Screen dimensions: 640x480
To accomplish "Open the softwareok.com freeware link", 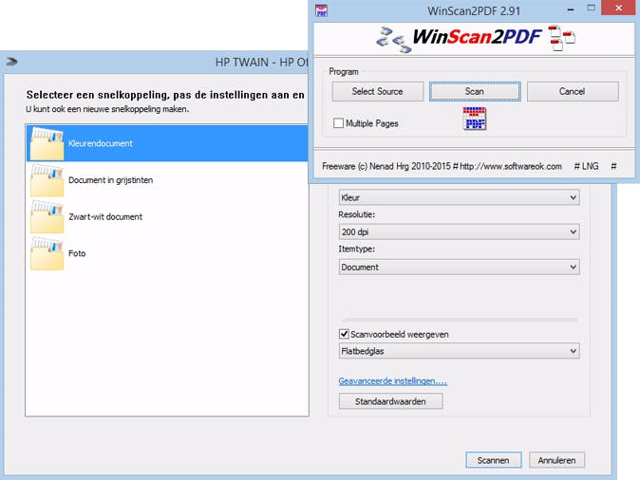I will 510,166.
